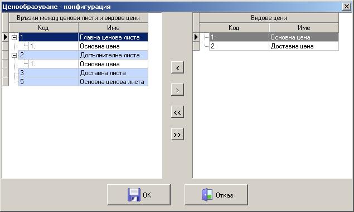The width and height of the screenshot is (354, 212).
Task: Select row Главна ценова листа
Action: pyautogui.click(x=83, y=37)
